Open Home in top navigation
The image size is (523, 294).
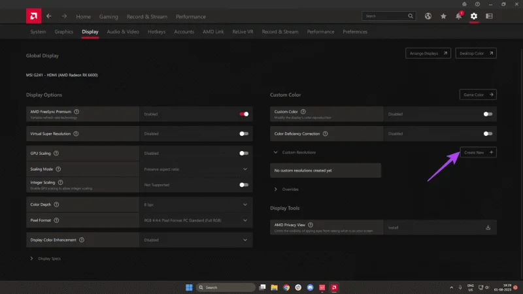(x=83, y=17)
